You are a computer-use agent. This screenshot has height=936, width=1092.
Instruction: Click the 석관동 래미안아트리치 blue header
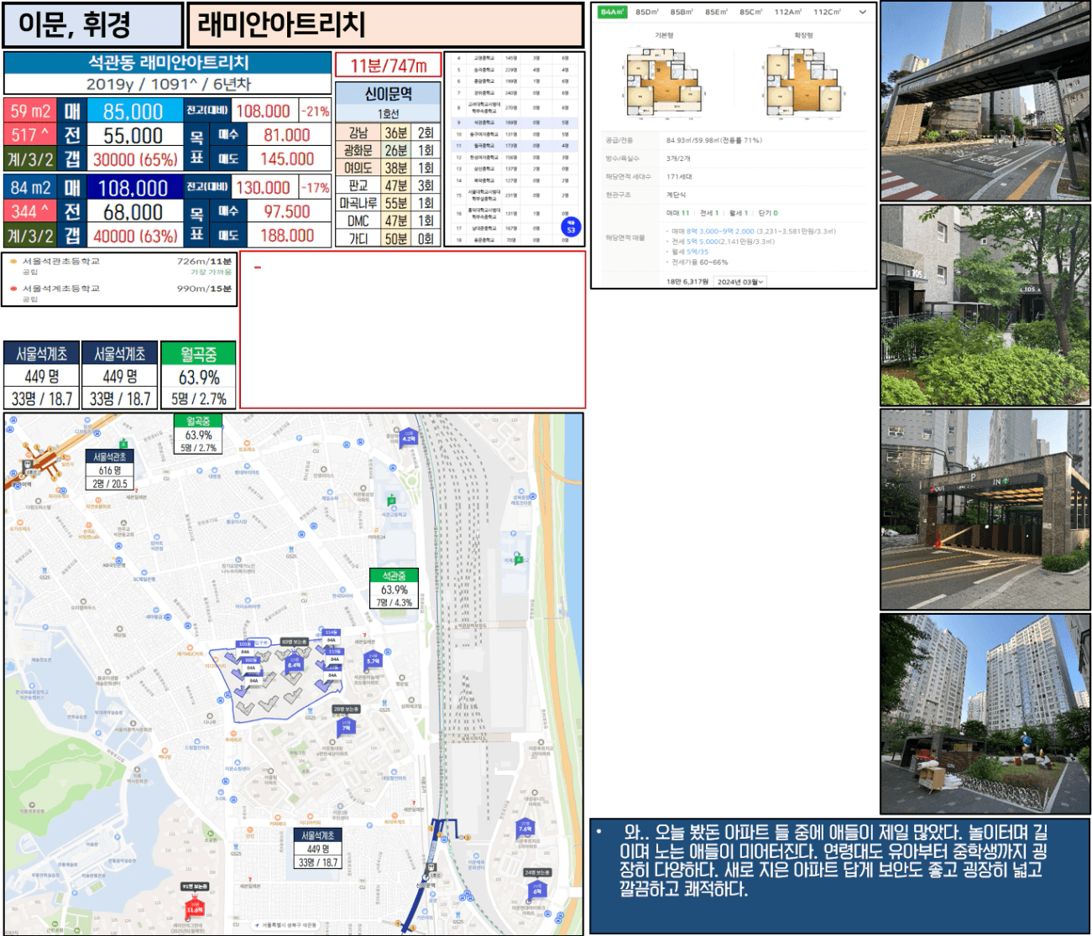pyautogui.click(x=168, y=63)
